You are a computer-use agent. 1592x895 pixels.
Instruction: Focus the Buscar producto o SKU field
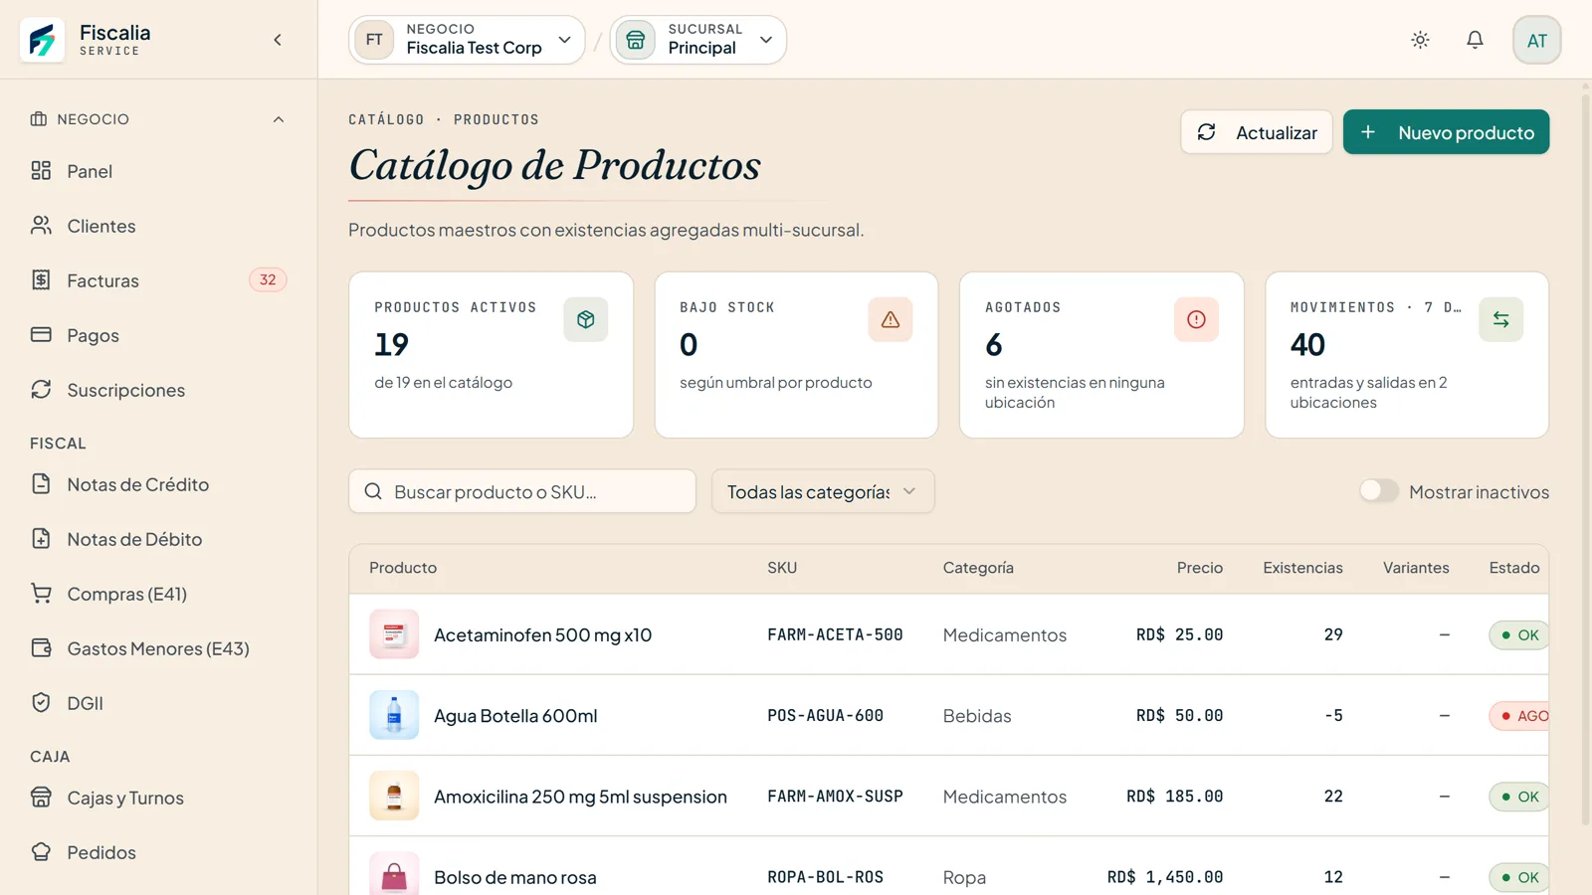coord(522,491)
